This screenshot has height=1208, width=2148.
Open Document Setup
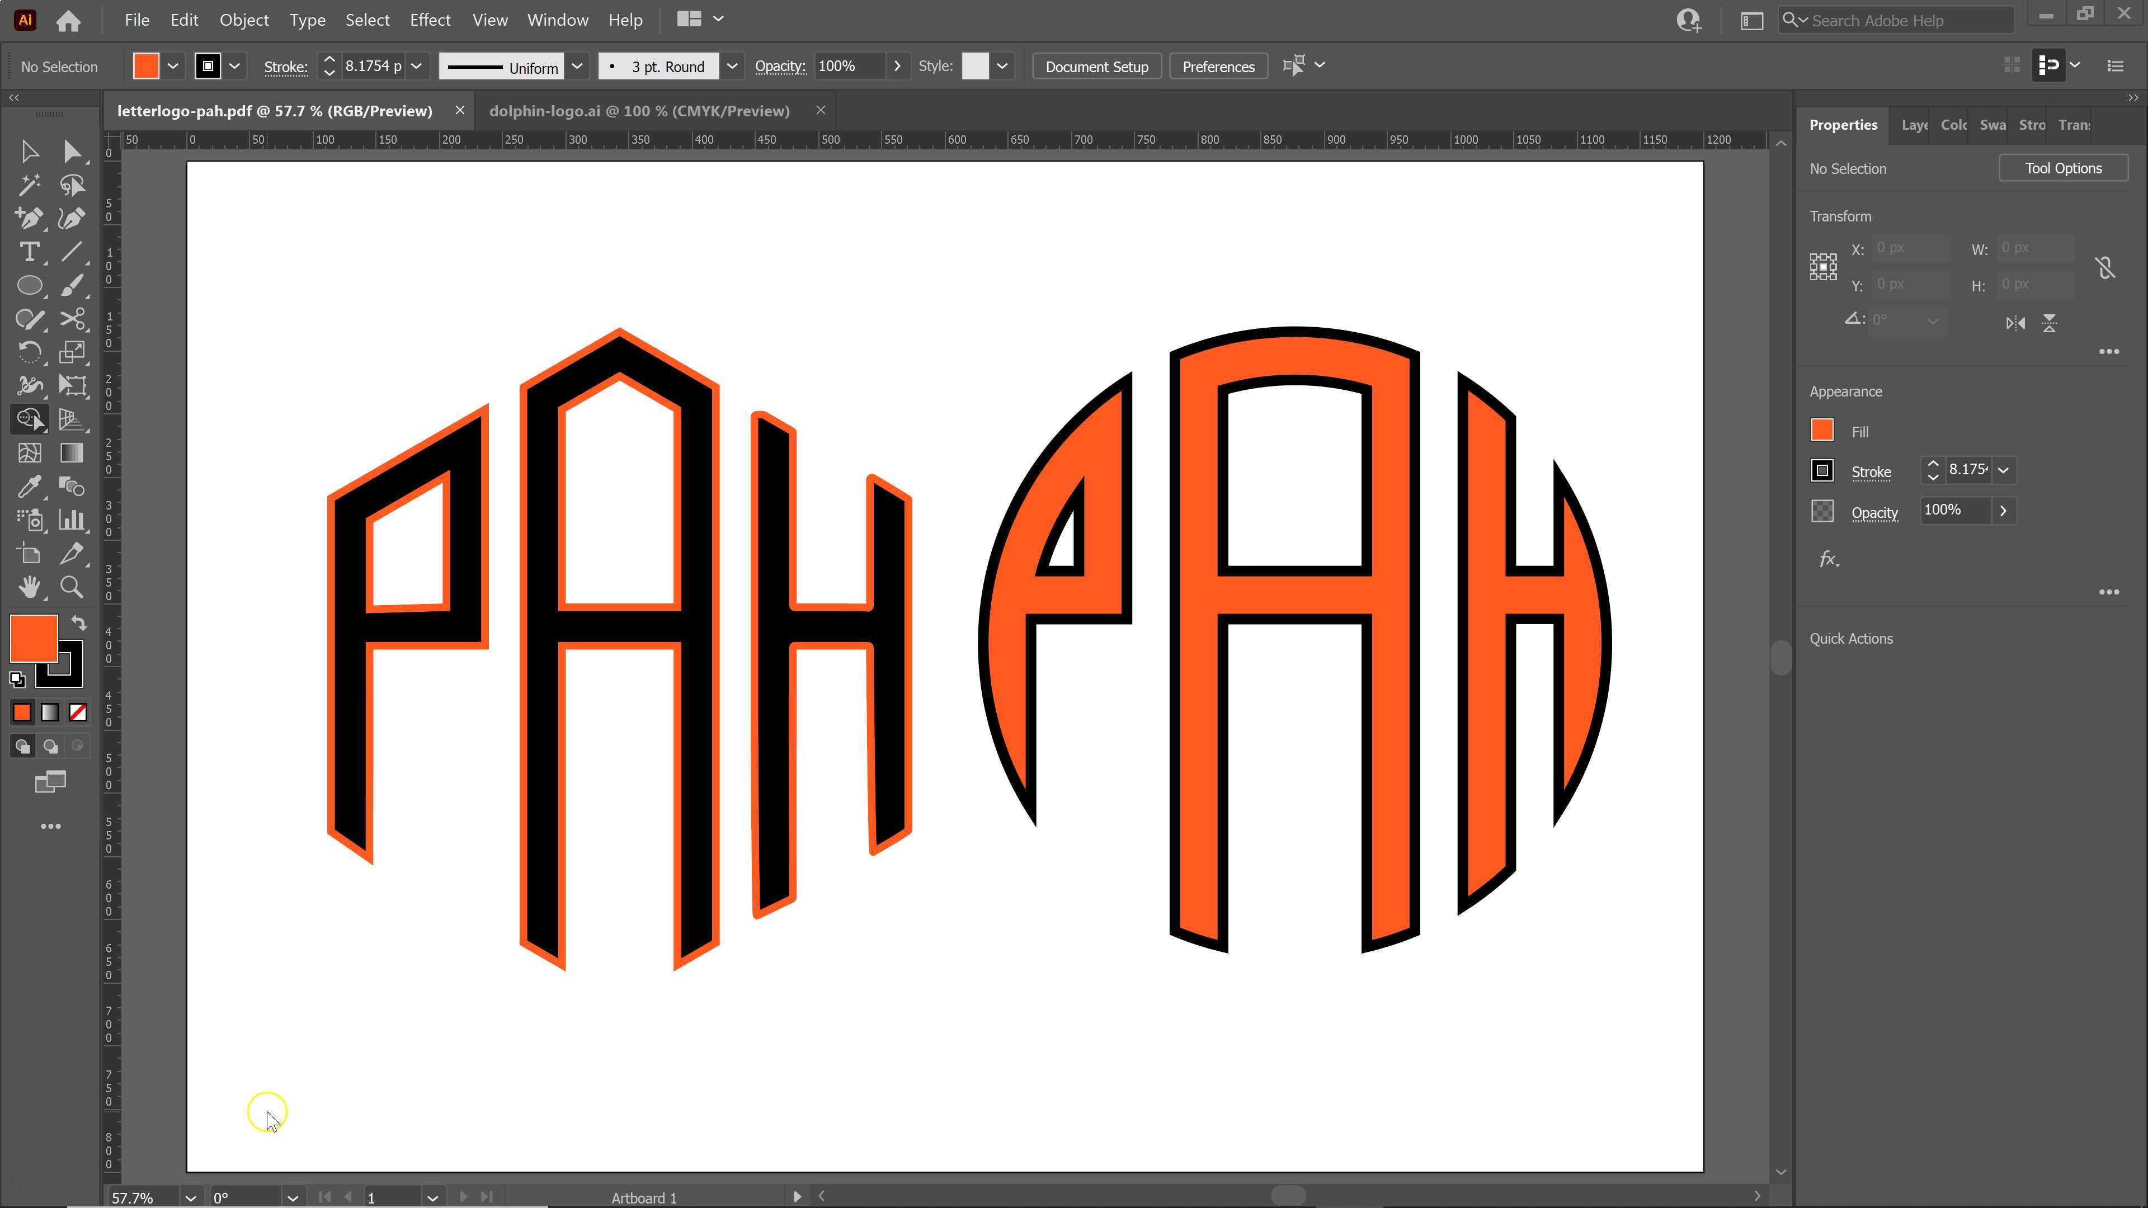pyautogui.click(x=1096, y=66)
